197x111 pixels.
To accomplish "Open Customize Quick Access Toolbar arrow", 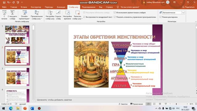I will [22, 2].
